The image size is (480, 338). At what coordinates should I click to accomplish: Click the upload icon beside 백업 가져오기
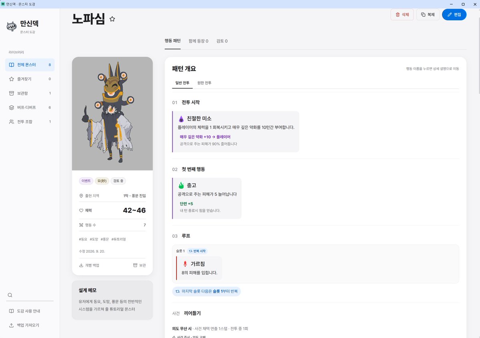(11, 325)
